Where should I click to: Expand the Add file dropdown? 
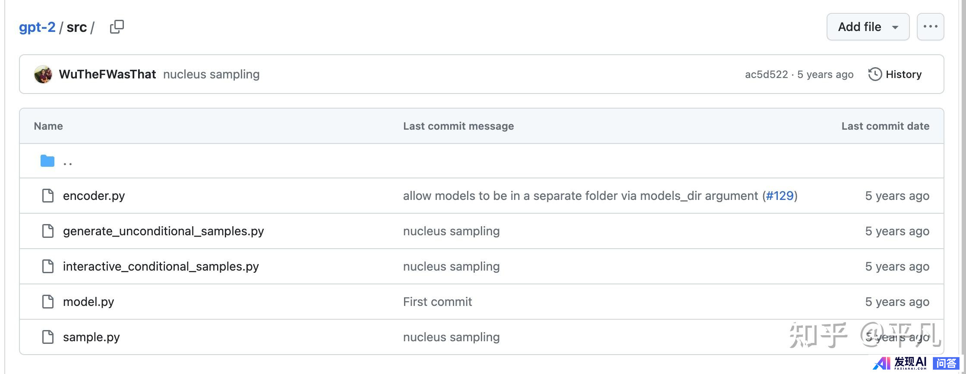pyautogui.click(x=868, y=27)
